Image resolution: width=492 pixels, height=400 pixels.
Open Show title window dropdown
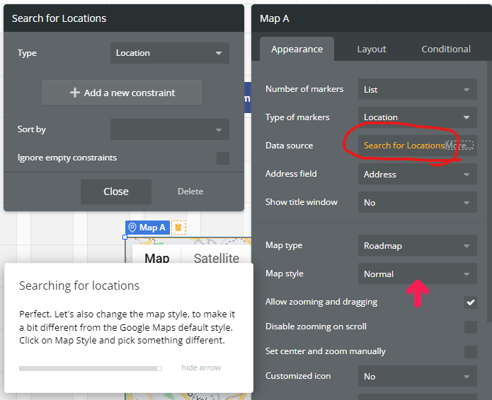pos(418,202)
